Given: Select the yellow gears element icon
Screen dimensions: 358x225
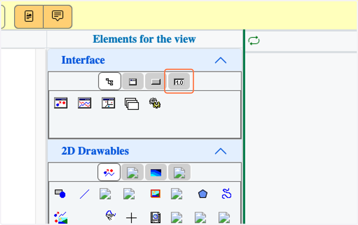Looking at the screenshot, I should coord(155,103).
